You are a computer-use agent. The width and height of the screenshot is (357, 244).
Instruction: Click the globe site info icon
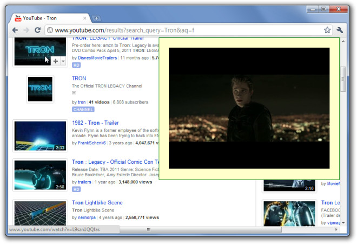(50, 30)
